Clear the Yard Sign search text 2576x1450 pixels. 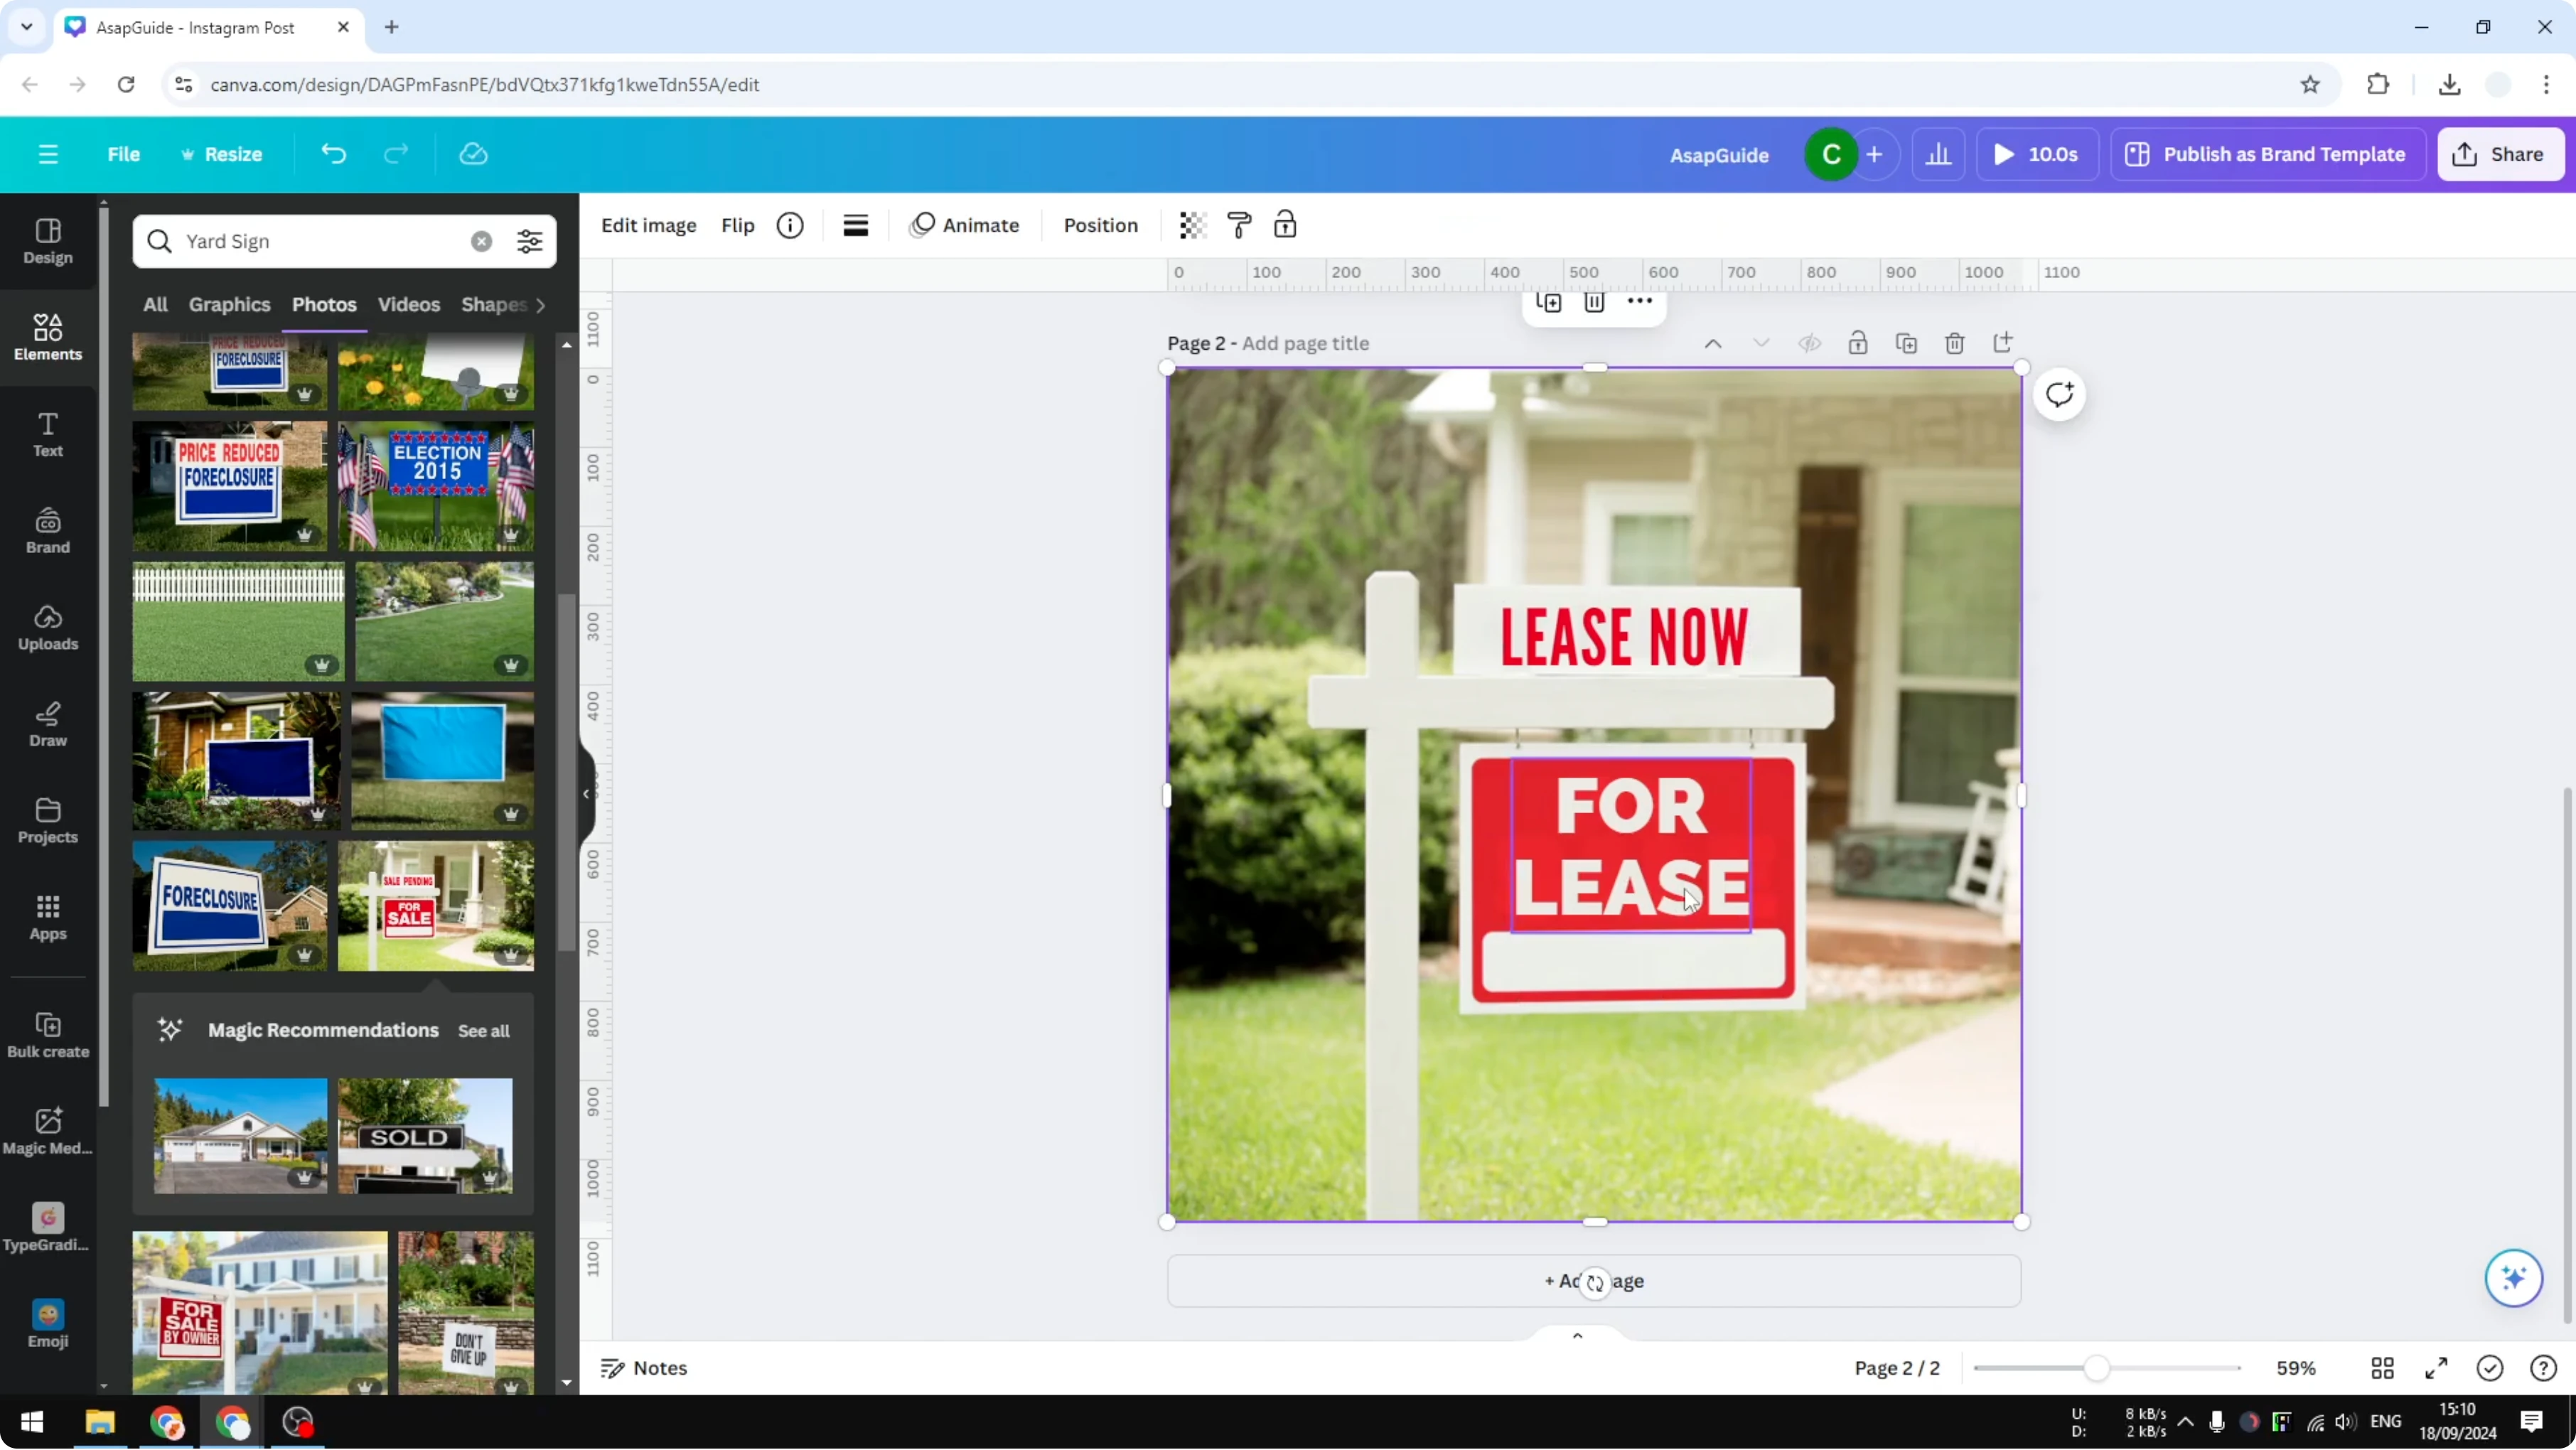(481, 241)
